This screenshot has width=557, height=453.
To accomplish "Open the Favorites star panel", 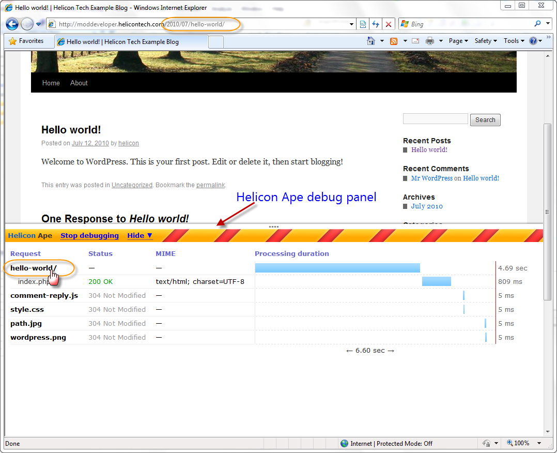I will 26,41.
